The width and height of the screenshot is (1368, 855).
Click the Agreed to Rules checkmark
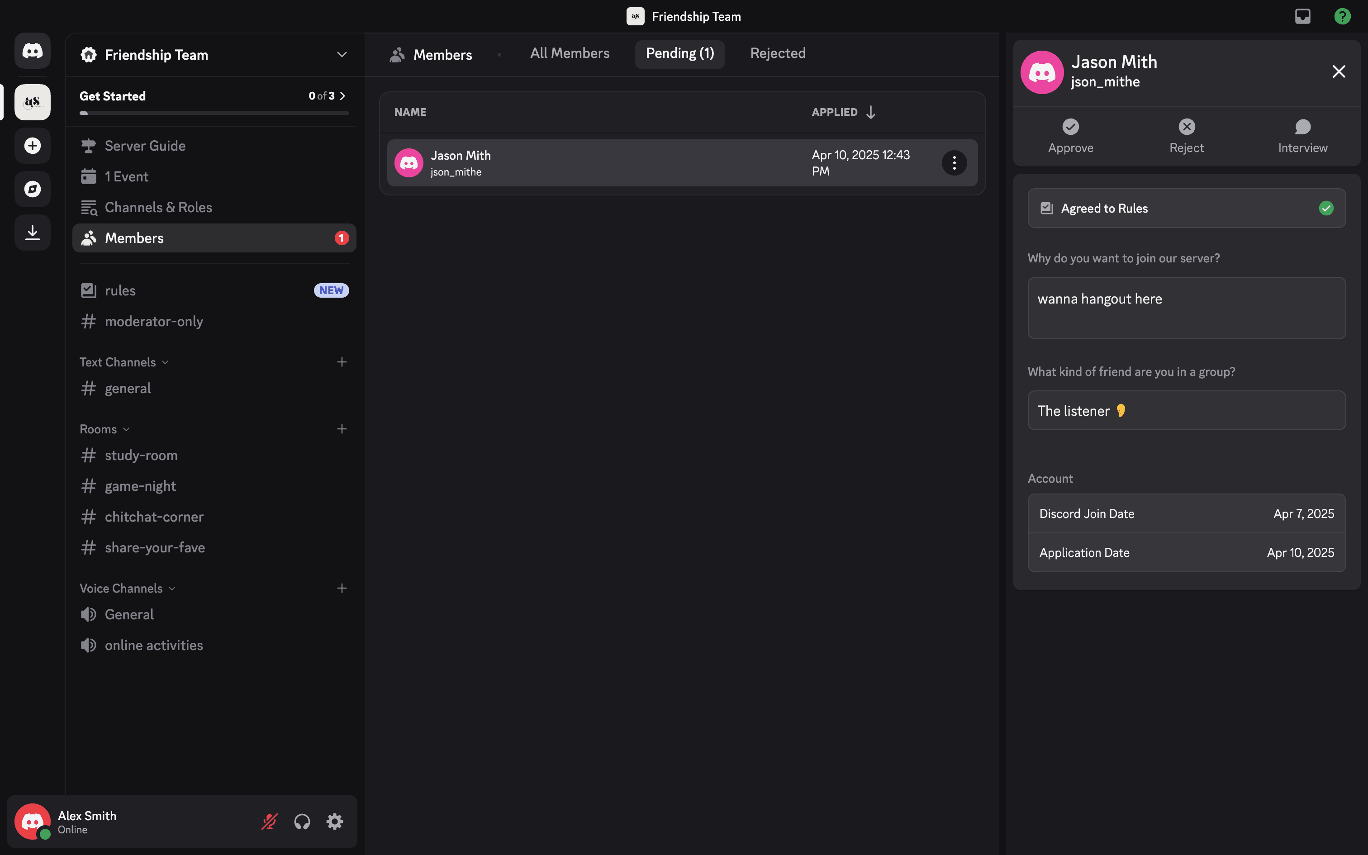coord(1326,208)
